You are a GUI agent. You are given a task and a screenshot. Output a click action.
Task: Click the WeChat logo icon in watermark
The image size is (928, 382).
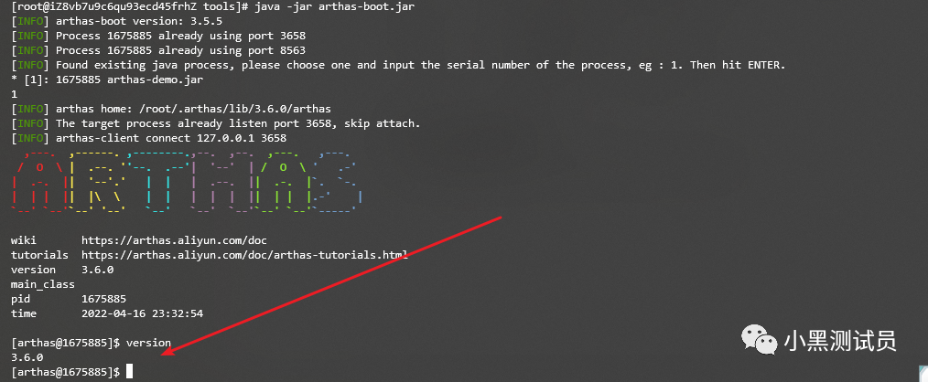point(760,341)
